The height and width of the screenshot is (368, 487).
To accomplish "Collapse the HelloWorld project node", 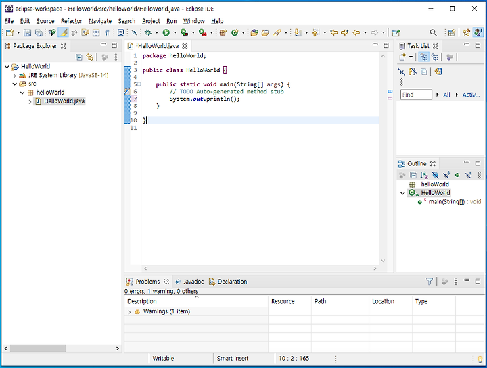I will point(7,66).
